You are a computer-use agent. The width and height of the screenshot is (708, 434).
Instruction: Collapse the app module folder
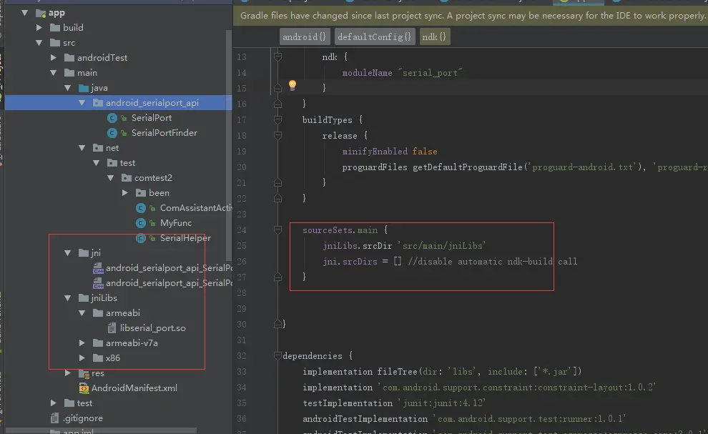25,13
